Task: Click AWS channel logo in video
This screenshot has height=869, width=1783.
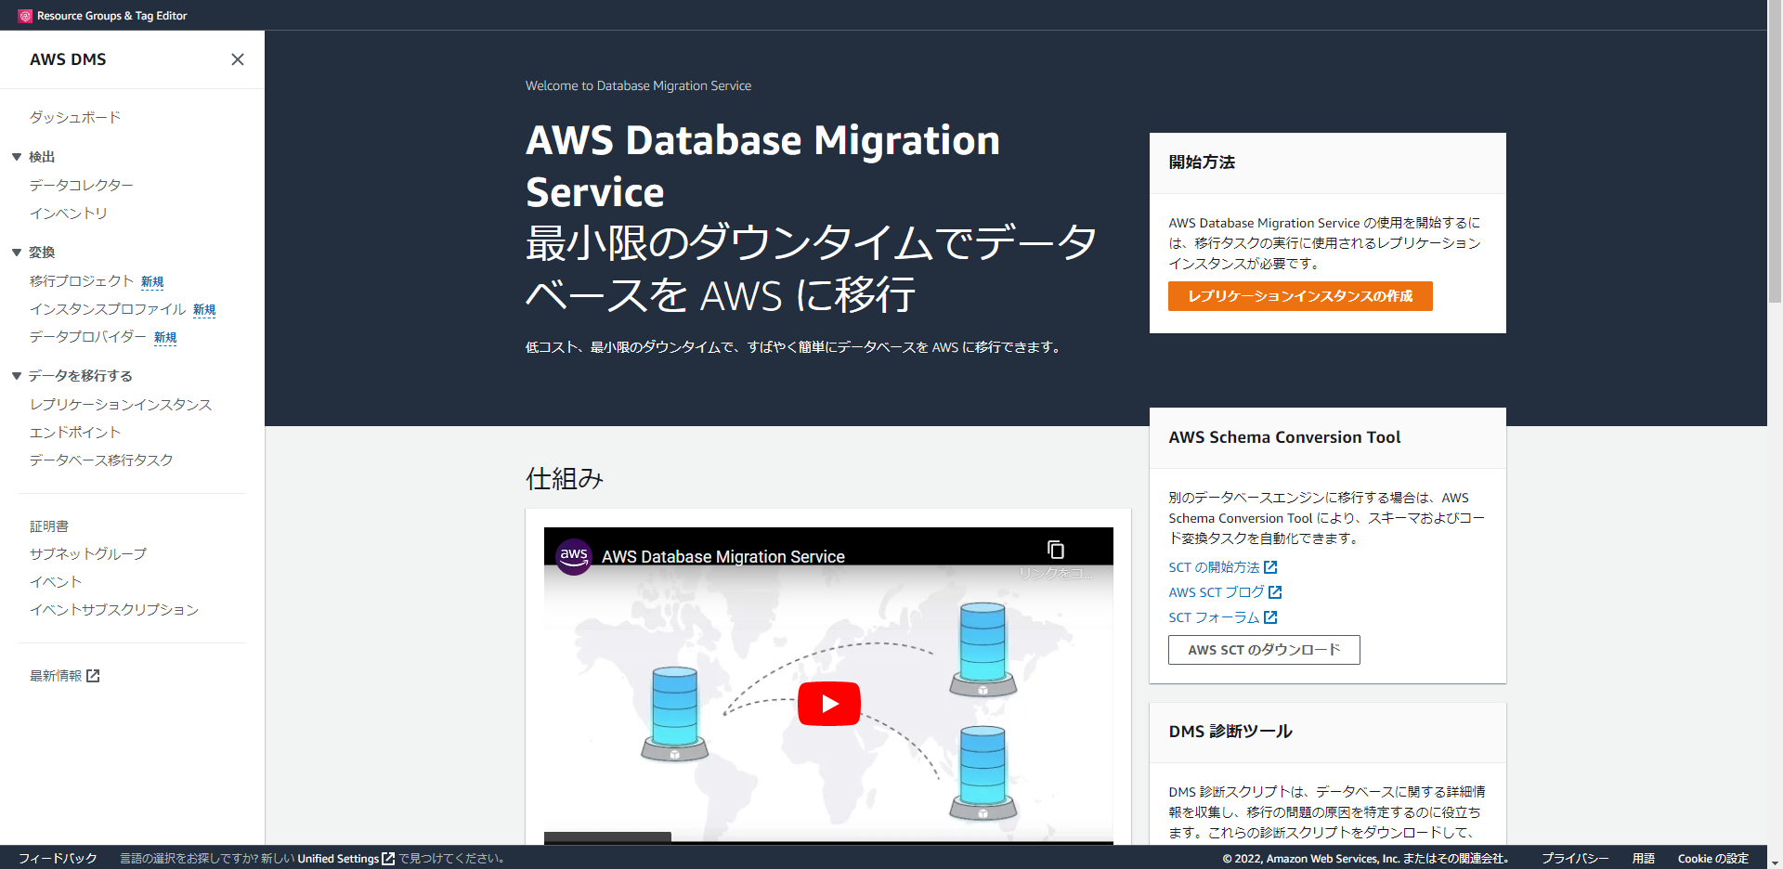Action: pyautogui.click(x=574, y=557)
